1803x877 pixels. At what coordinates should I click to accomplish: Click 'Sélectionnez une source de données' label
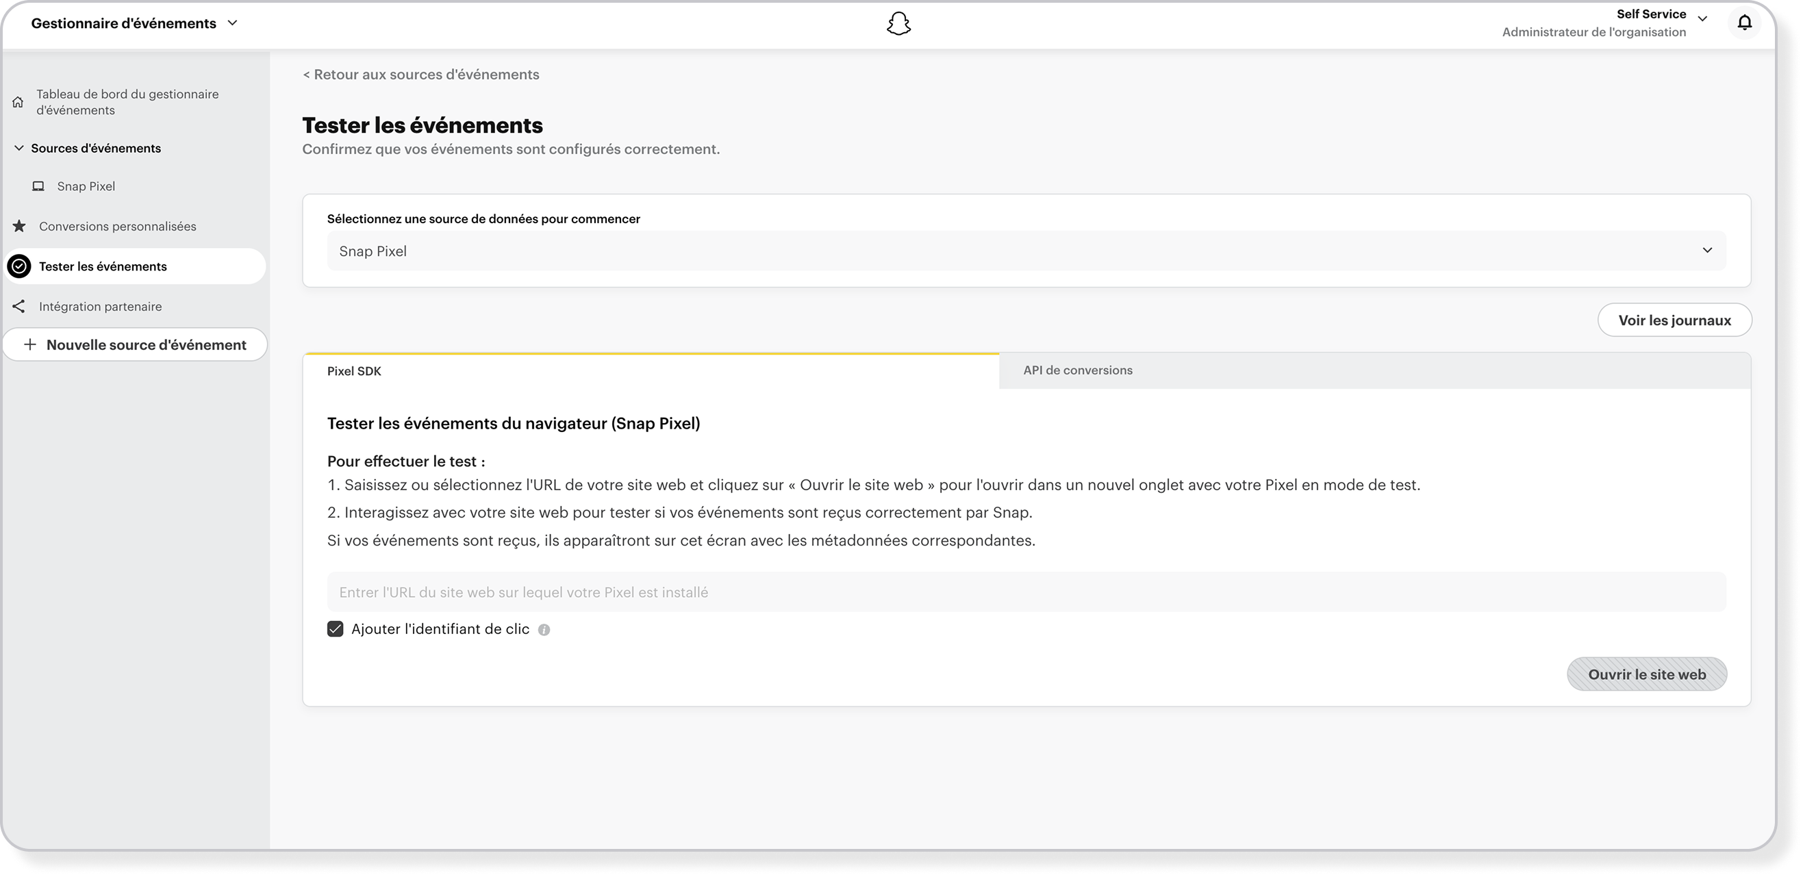(483, 219)
